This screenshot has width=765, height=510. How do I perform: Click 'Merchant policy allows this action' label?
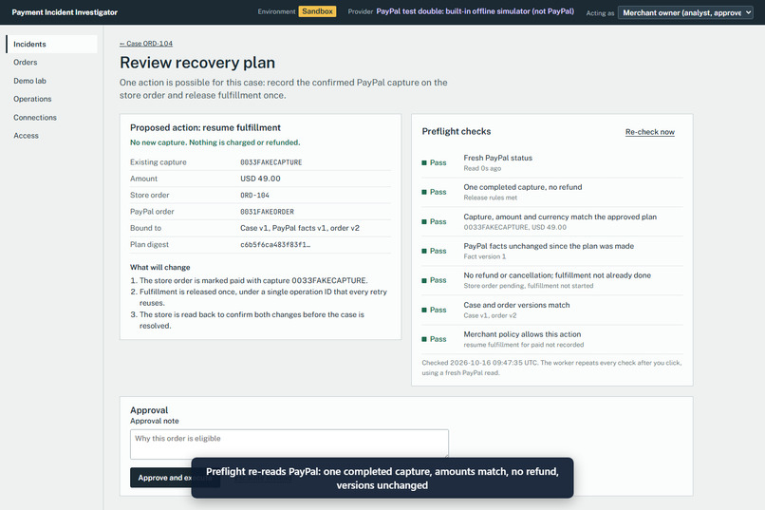[522, 334]
